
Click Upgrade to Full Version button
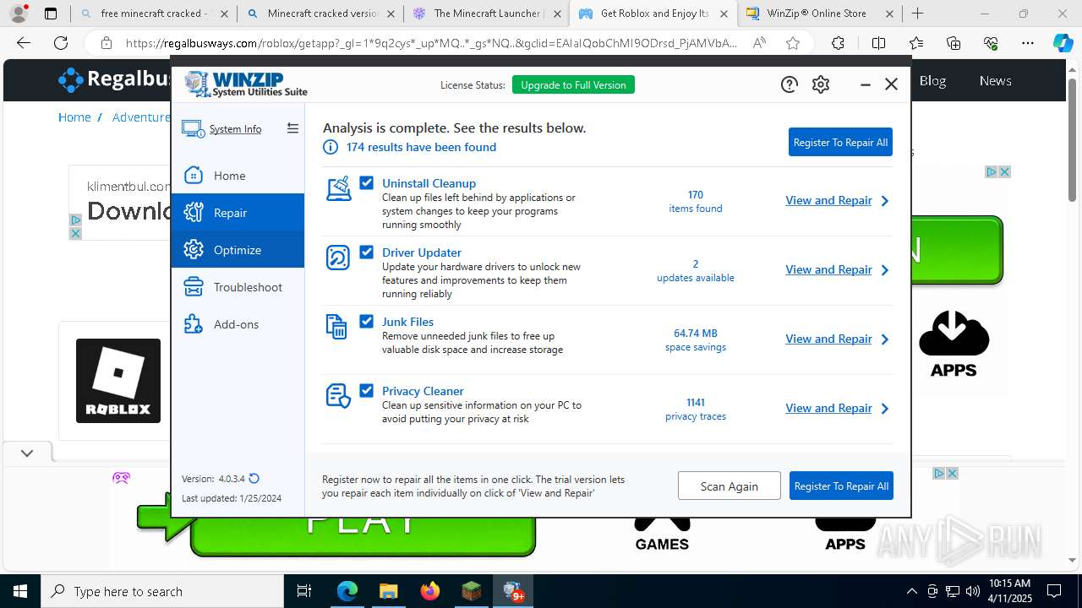(573, 84)
